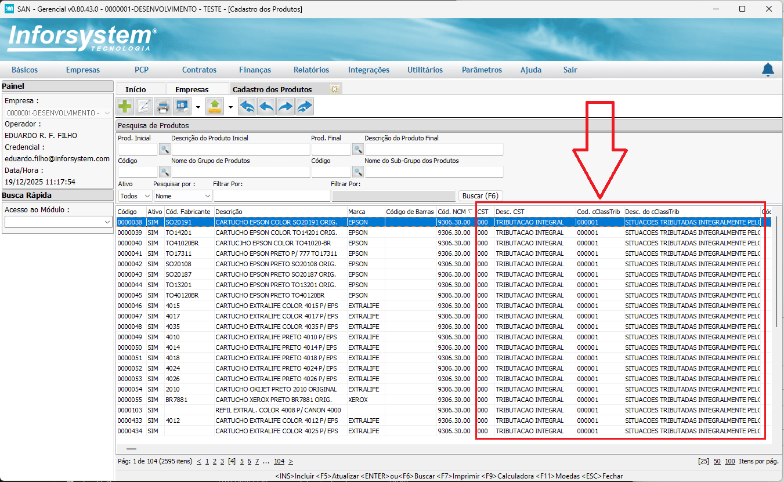Viewport: 784px width, 482px height.
Task: Click magnifier beside product group Código field
Action: [165, 172]
